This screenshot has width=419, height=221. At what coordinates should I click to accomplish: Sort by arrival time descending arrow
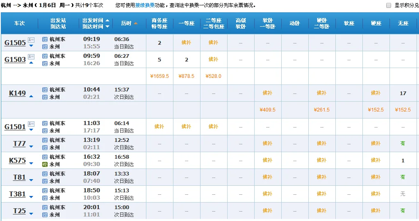[x=107, y=27]
